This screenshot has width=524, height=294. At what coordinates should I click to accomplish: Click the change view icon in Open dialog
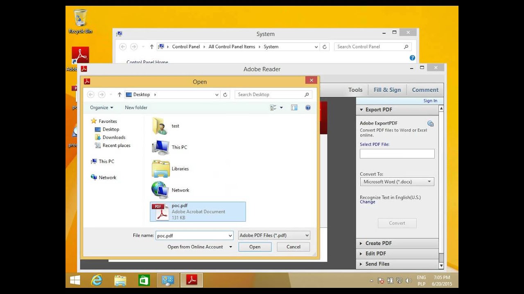tap(273, 107)
